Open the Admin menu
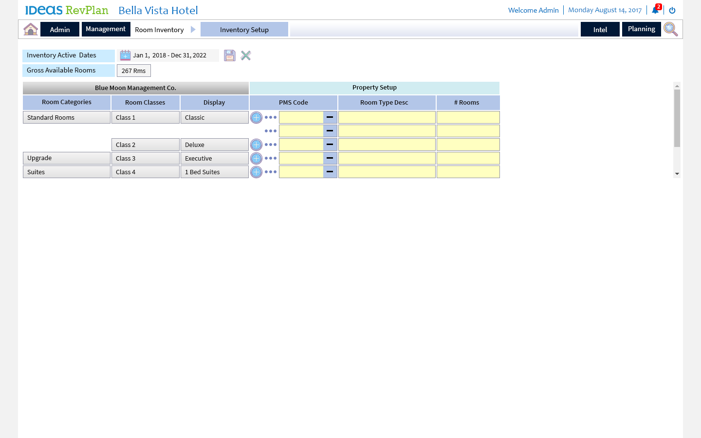The width and height of the screenshot is (701, 438). [60, 30]
